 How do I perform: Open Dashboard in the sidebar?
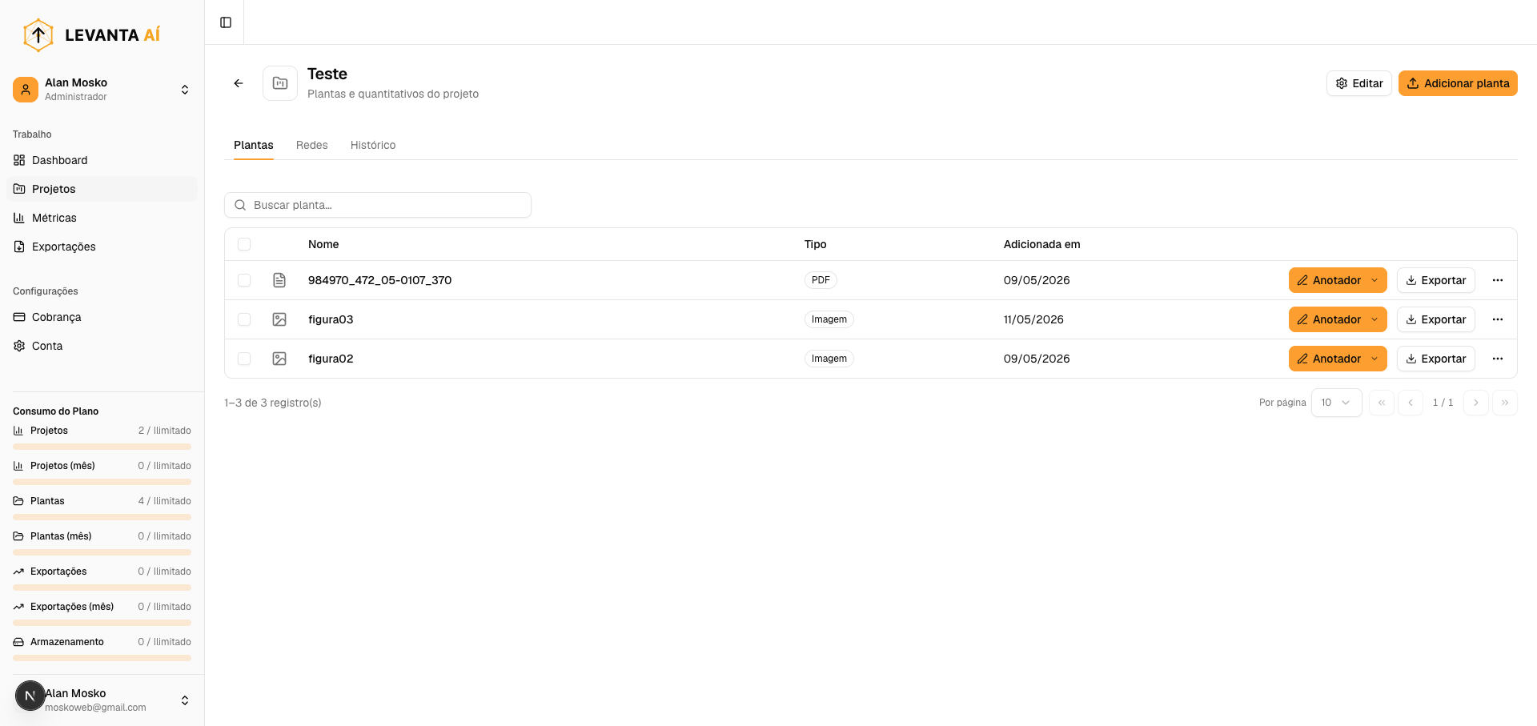coord(102,160)
